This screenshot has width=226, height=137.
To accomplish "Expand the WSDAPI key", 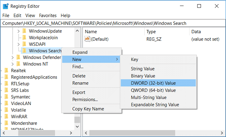I will coord(18,44).
